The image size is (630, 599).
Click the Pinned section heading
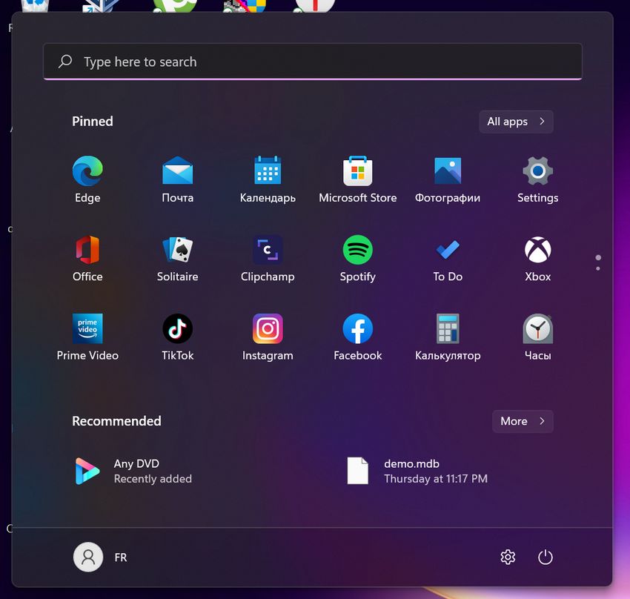tap(93, 122)
